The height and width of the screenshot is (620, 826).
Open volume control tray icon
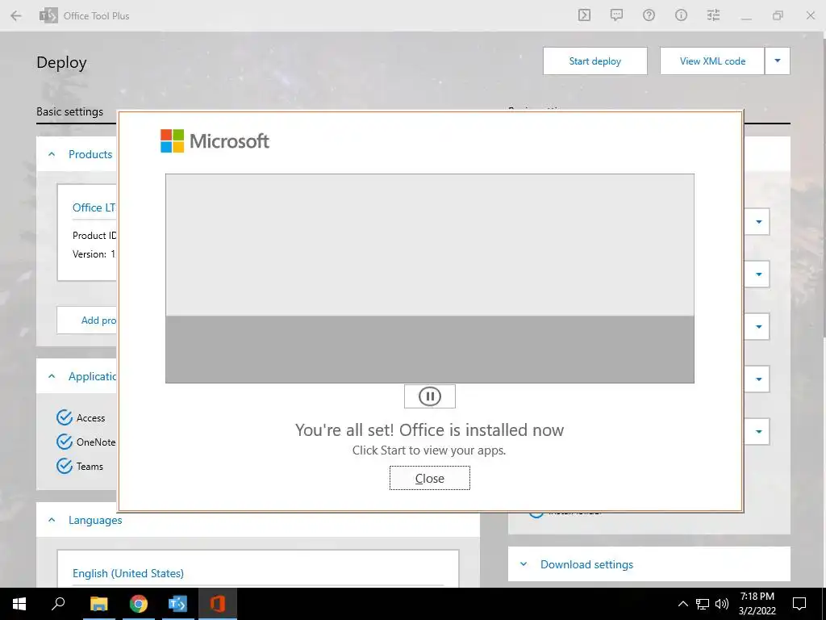722,604
